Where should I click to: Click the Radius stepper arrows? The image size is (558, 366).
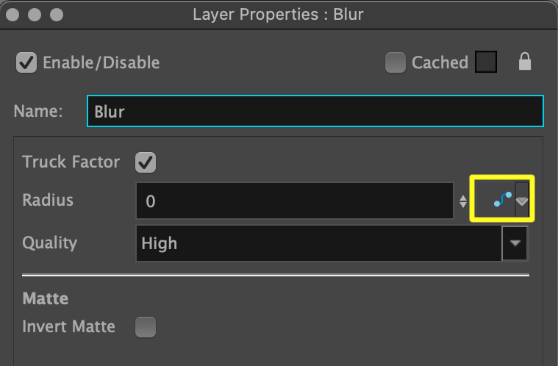462,201
